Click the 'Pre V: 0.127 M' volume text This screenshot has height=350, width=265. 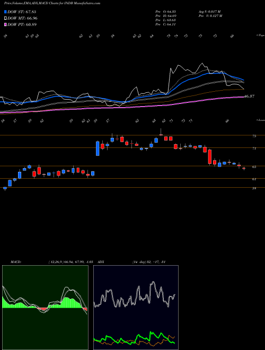(210, 16)
